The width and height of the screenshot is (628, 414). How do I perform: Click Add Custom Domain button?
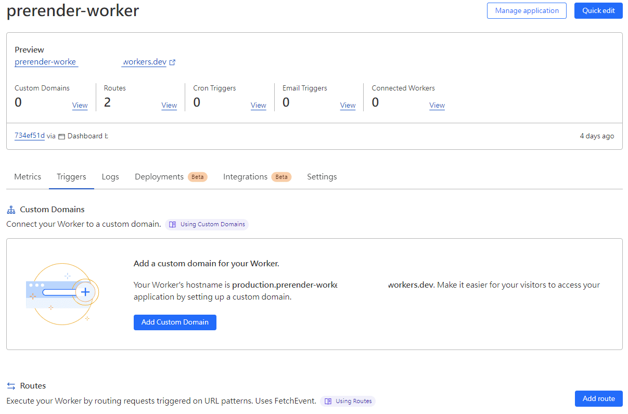point(175,322)
